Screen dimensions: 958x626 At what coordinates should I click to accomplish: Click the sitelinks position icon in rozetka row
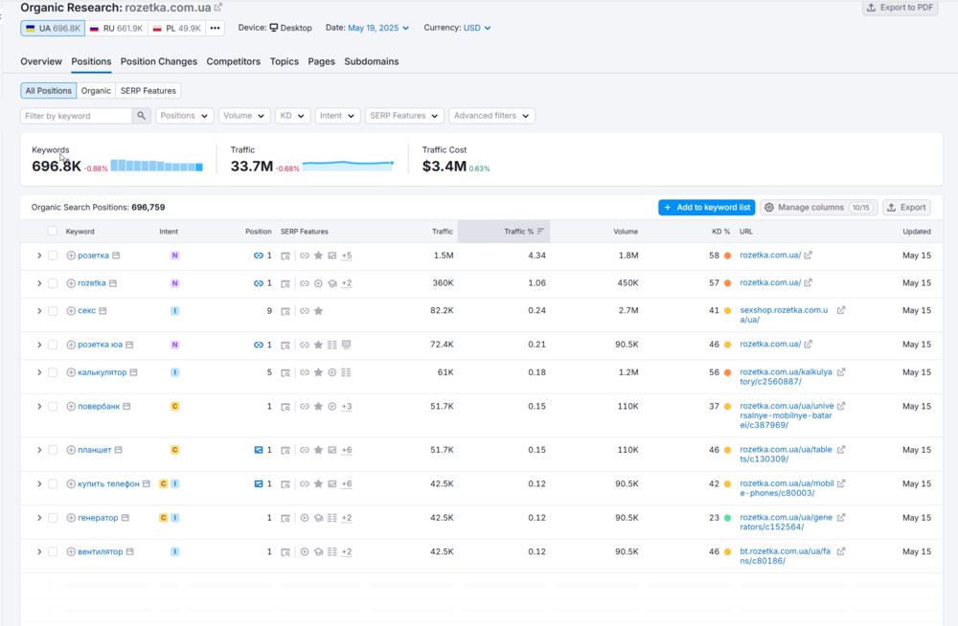(x=259, y=283)
